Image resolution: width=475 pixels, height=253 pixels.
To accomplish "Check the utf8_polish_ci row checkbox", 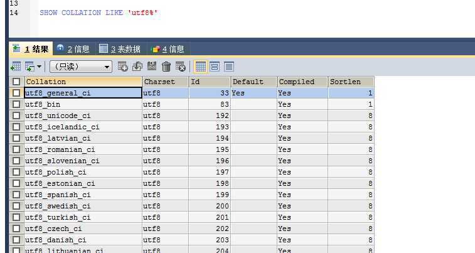I will coord(16,172).
